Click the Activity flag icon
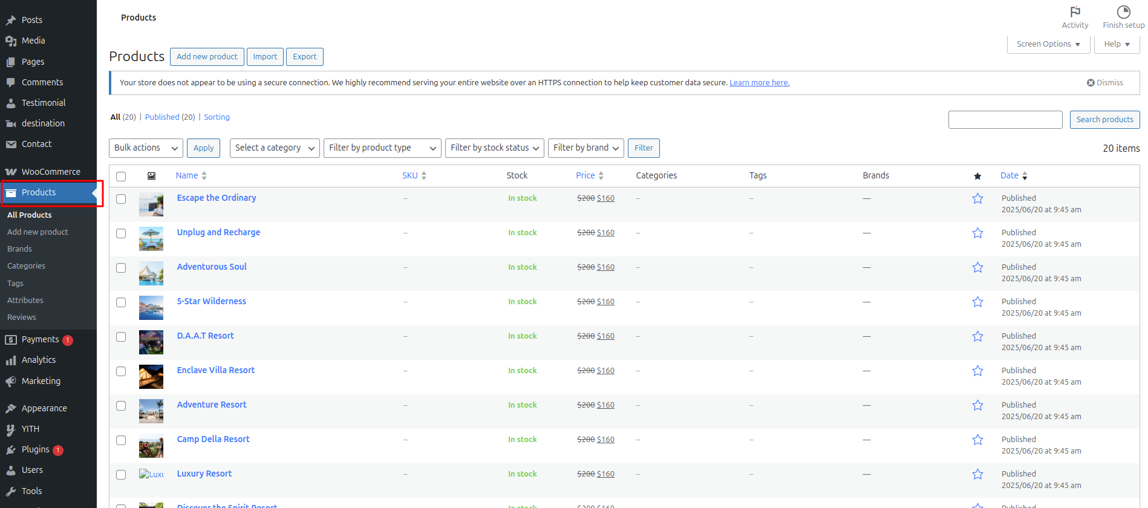This screenshot has width=1148, height=508. (1075, 12)
